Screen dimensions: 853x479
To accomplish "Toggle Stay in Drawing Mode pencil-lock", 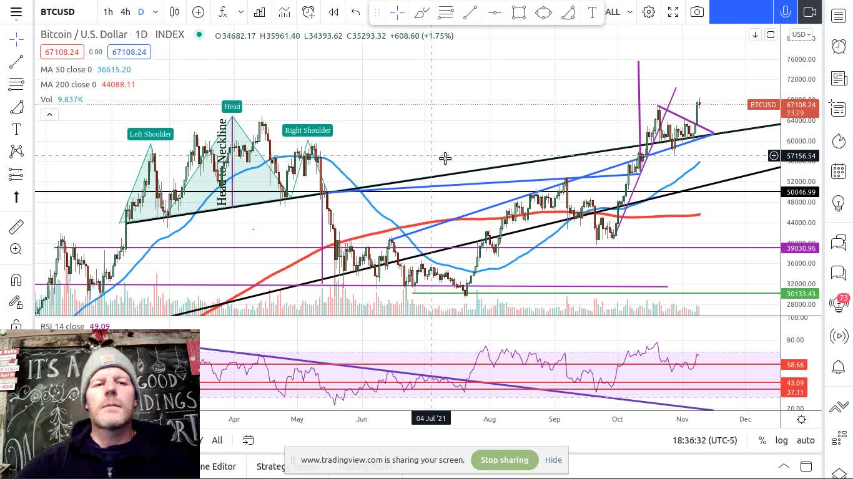I will coord(16,302).
